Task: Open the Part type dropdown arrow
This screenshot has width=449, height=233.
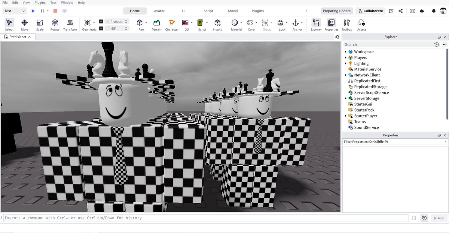Action: click(x=147, y=22)
